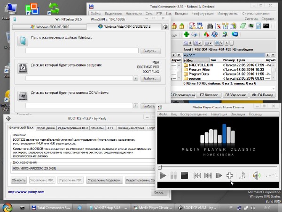Screen dimensions: 282x212
Task: Open Редактирование BCD tab in BOOTICE
Action: point(73,128)
